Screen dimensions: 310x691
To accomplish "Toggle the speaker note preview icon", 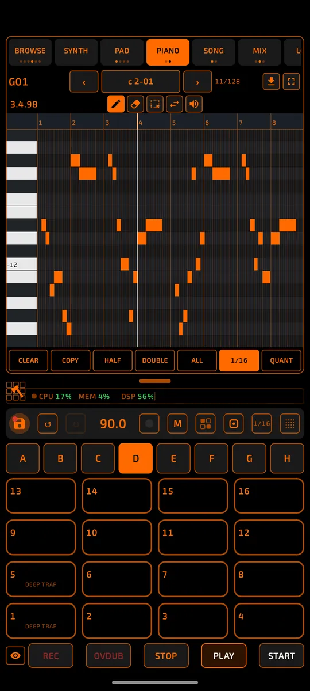I will click(x=194, y=104).
